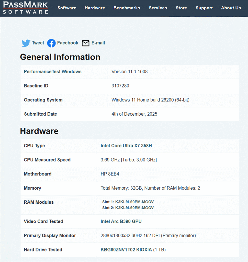
Task: Share via the Tweet text link
Action: pos(38,43)
